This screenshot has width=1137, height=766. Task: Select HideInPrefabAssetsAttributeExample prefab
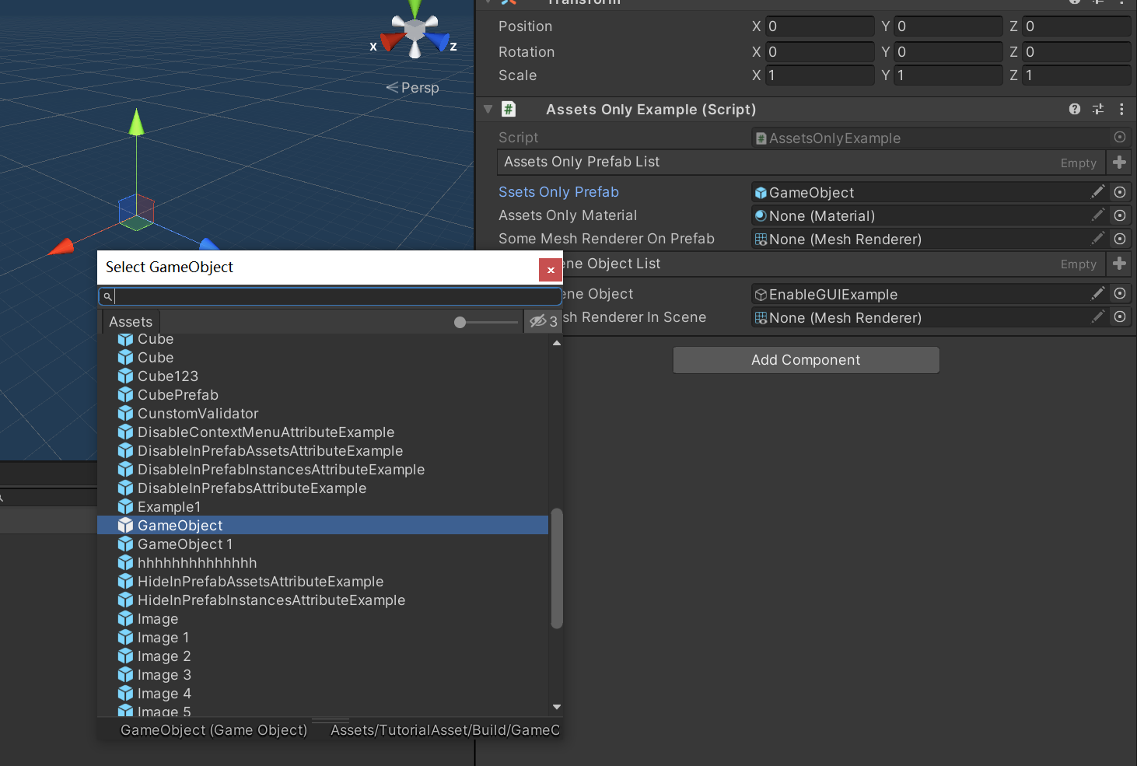(x=323, y=582)
